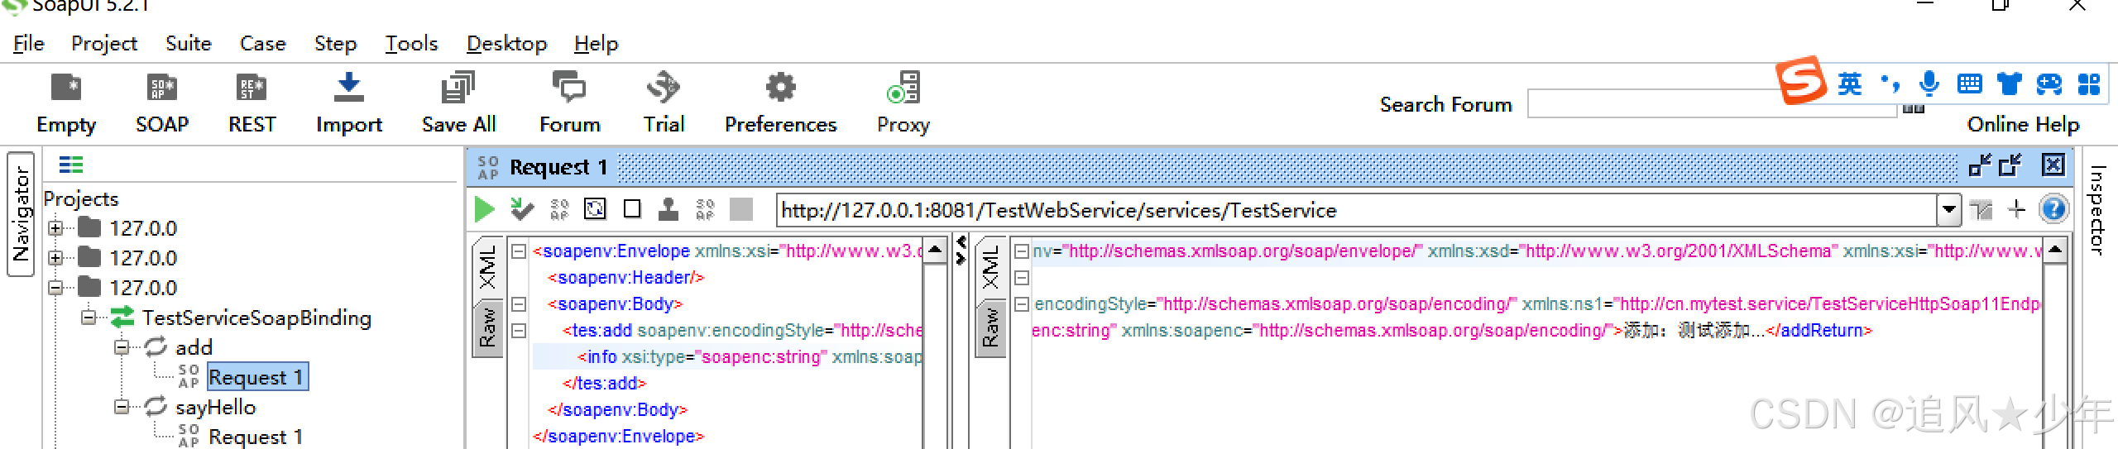The height and width of the screenshot is (449, 2118).
Task: Click the first SOAP icon in request toolbar
Action: (560, 209)
